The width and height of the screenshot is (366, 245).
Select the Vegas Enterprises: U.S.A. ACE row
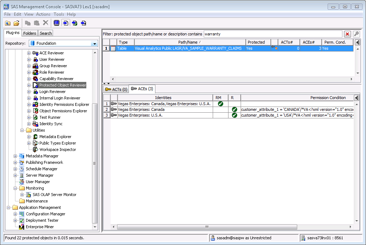[228, 115]
